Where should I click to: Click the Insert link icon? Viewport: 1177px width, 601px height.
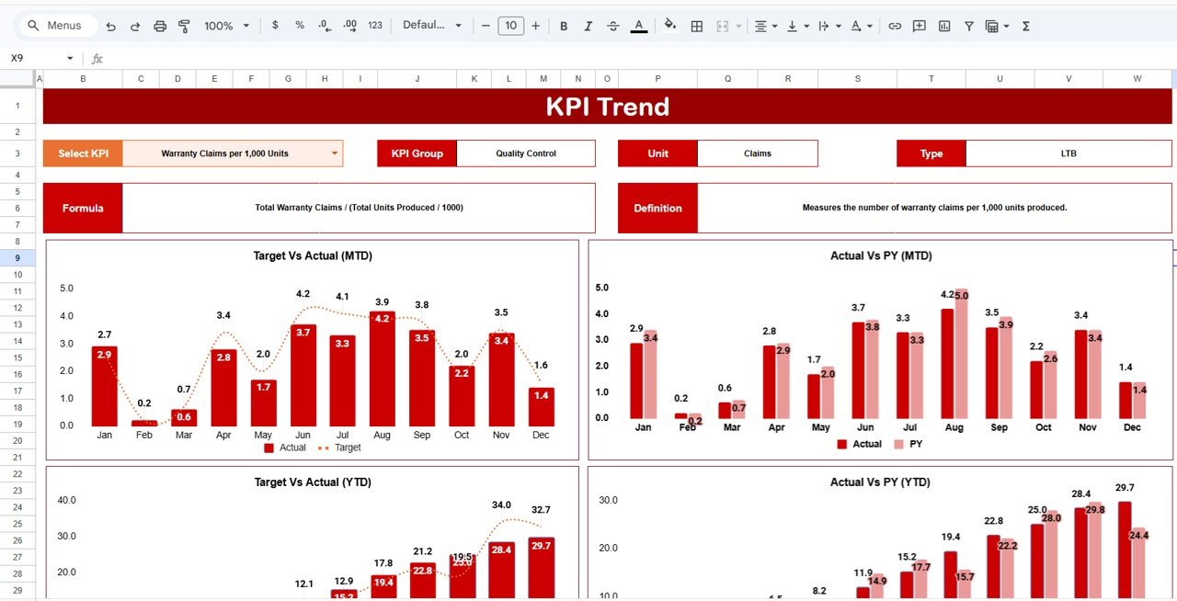pos(895,26)
